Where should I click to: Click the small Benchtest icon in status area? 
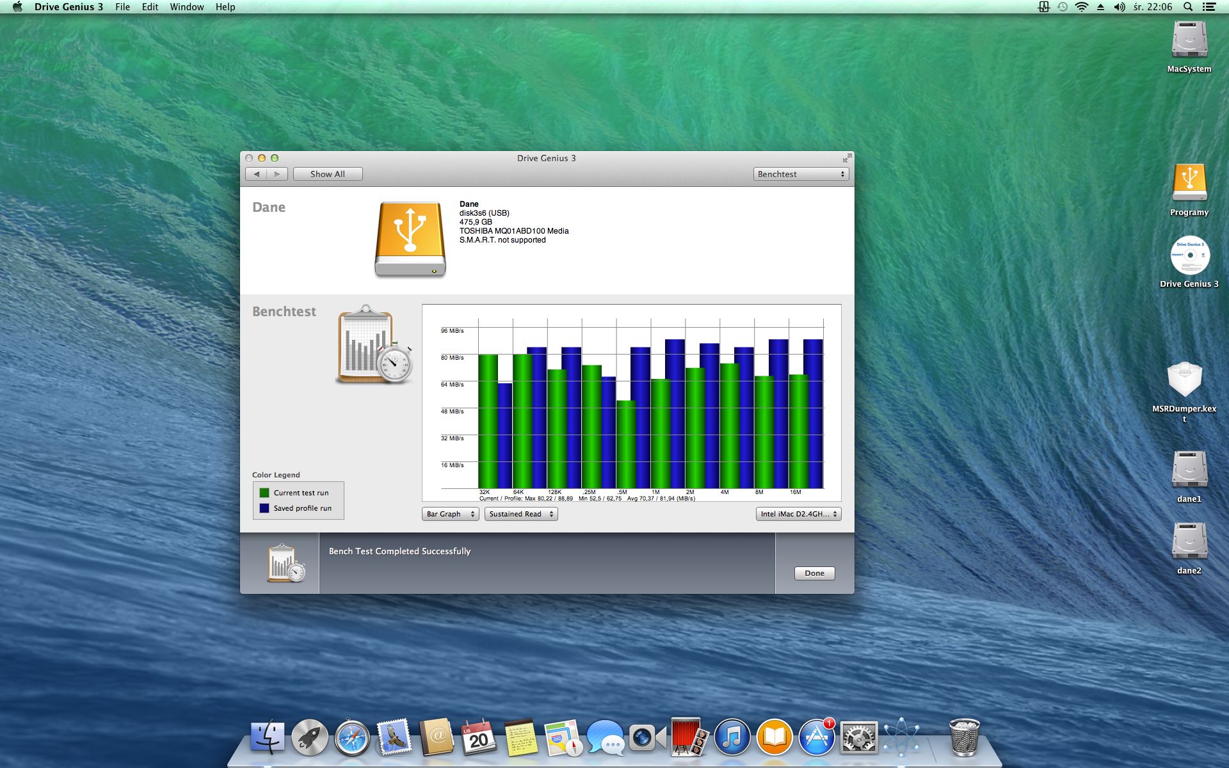click(x=286, y=563)
